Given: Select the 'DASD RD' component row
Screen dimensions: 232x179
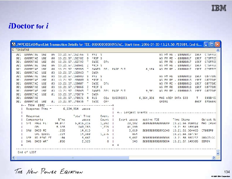Looking at the screenshot, I should [67, 131].
